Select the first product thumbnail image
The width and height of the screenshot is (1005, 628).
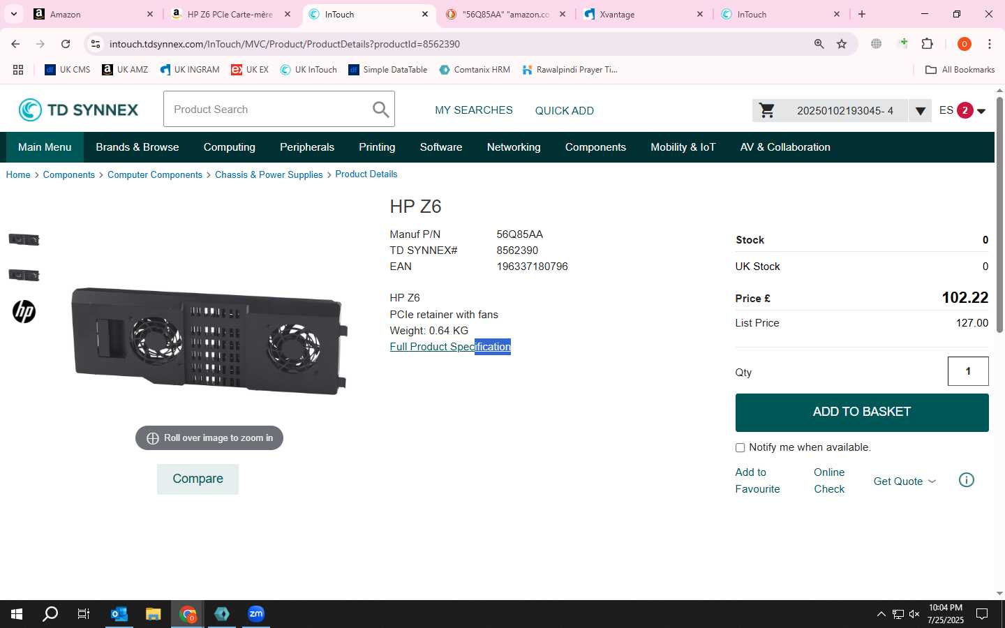[x=24, y=239]
